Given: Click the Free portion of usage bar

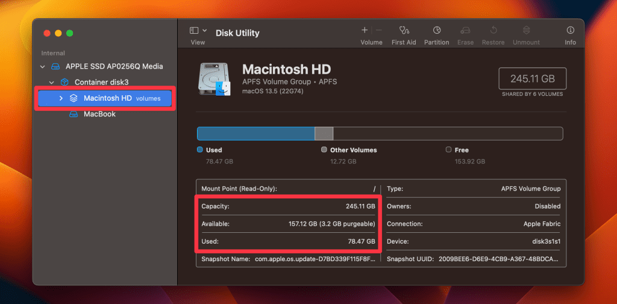Looking at the screenshot, I should (x=448, y=133).
